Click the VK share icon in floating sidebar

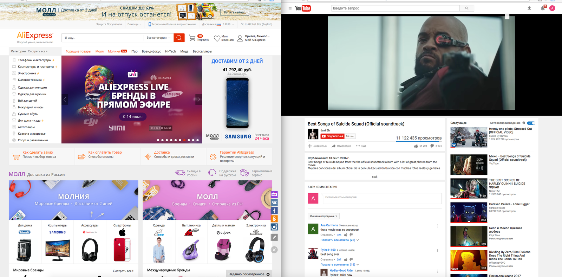(x=274, y=202)
